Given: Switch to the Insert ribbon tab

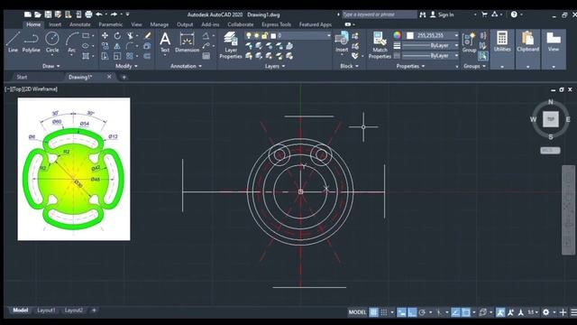Looking at the screenshot, I should (55, 24).
